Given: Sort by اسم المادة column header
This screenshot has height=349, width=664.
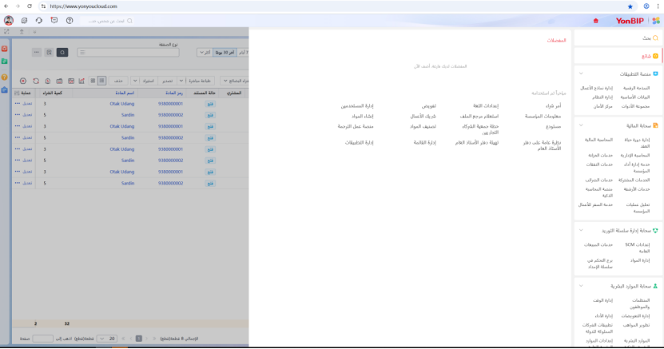Looking at the screenshot, I should tap(125, 93).
